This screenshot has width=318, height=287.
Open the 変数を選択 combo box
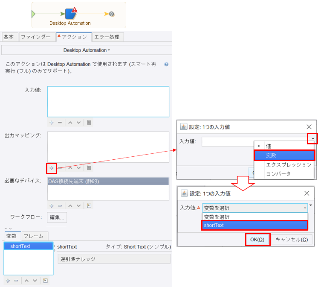pyautogui.click(x=255, y=208)
